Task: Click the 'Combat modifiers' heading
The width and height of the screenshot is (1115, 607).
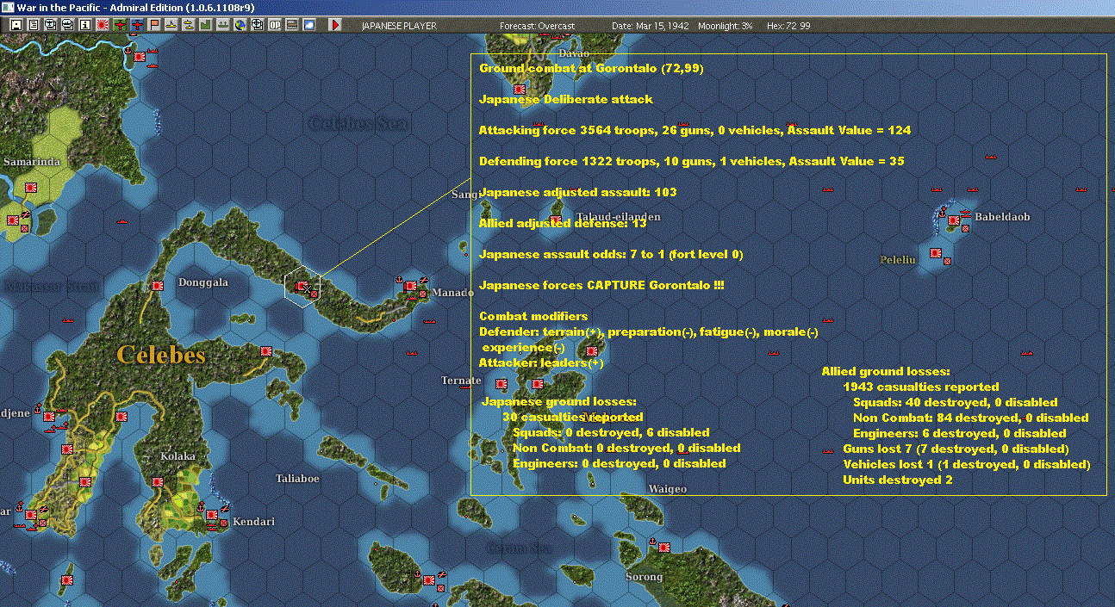Action: point(533,316)
